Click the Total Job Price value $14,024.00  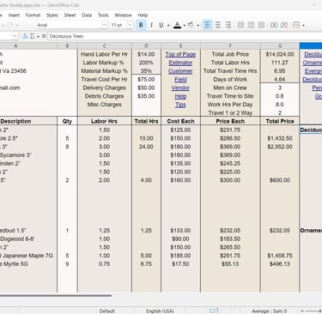click(x=280, y=54)
